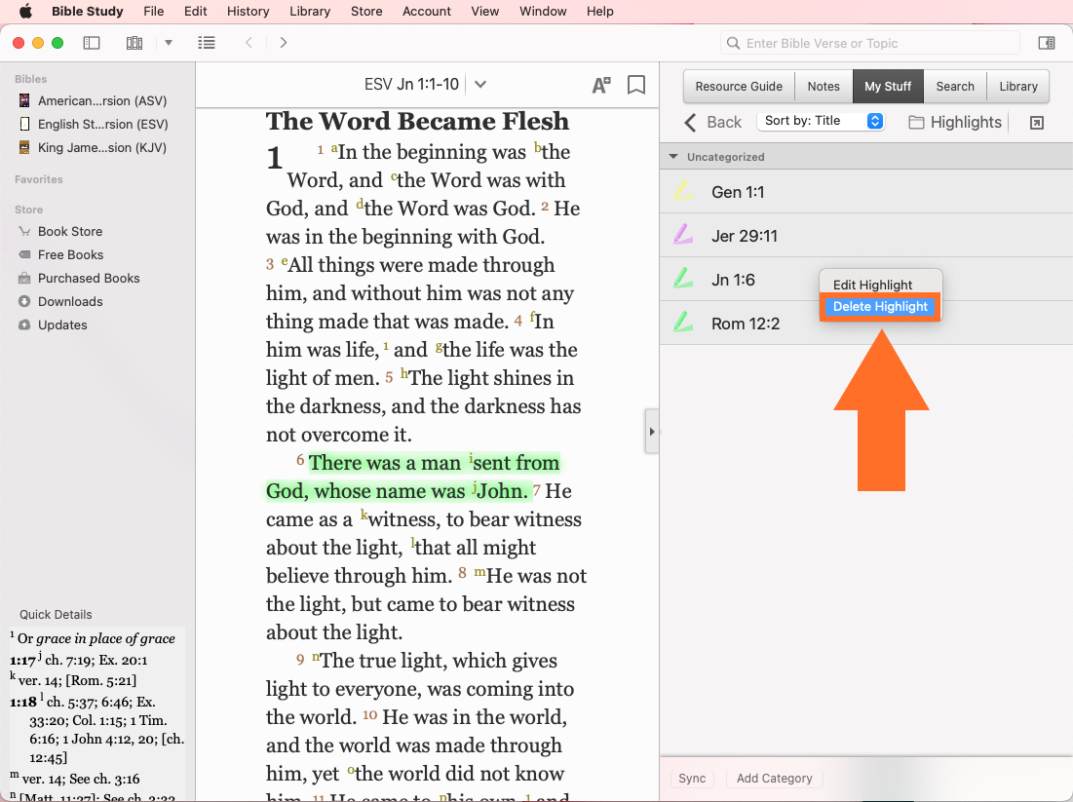Click the parallel columns layout icon
The width and height of the screenshot is (1073, 802).
point(134,43)
